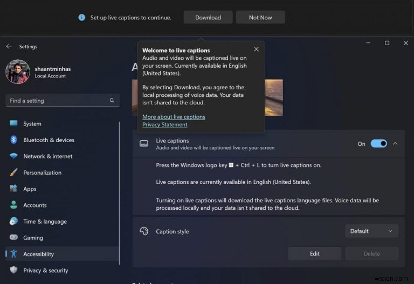Viewport: 414px width, 284px height.
Task: Turn off the Live captions toggle
Action: 378,144
